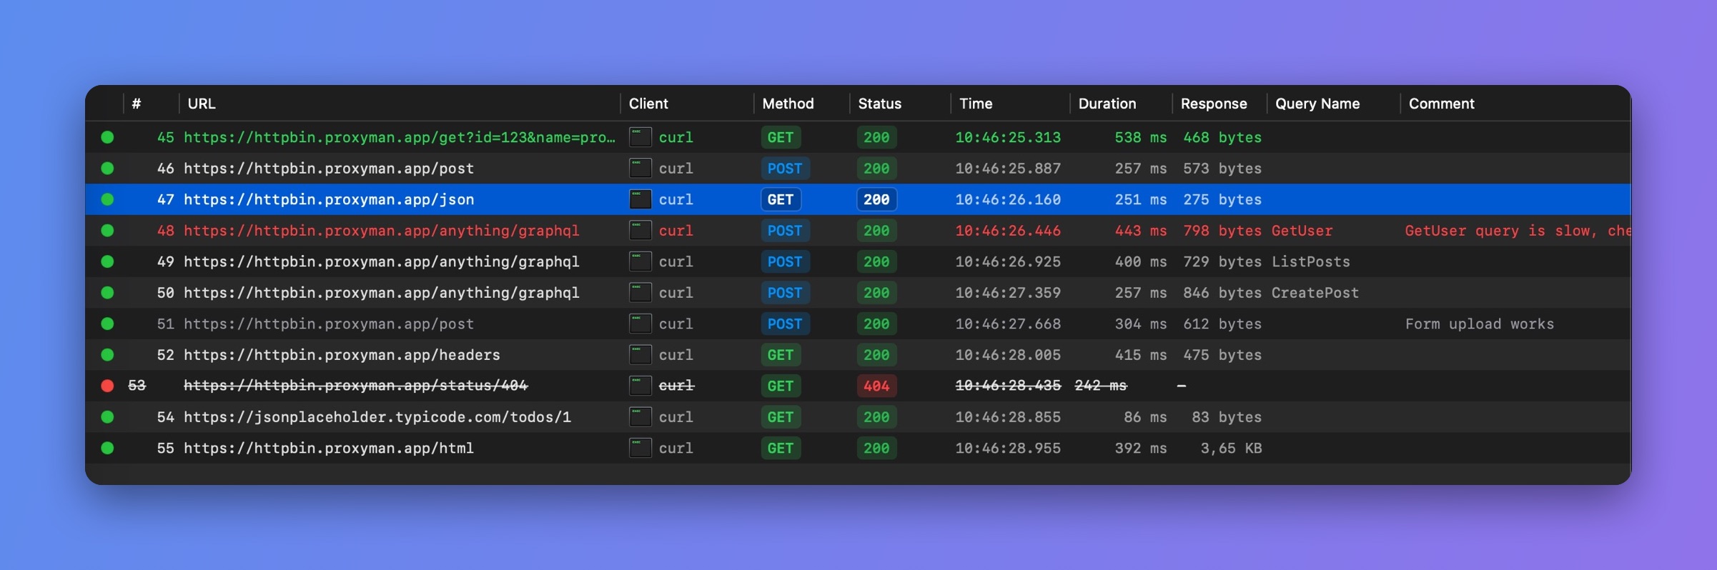Click the 'Form upload works' comment
This screenshot has height=570, width=1717.
(x=1480, y=324)
